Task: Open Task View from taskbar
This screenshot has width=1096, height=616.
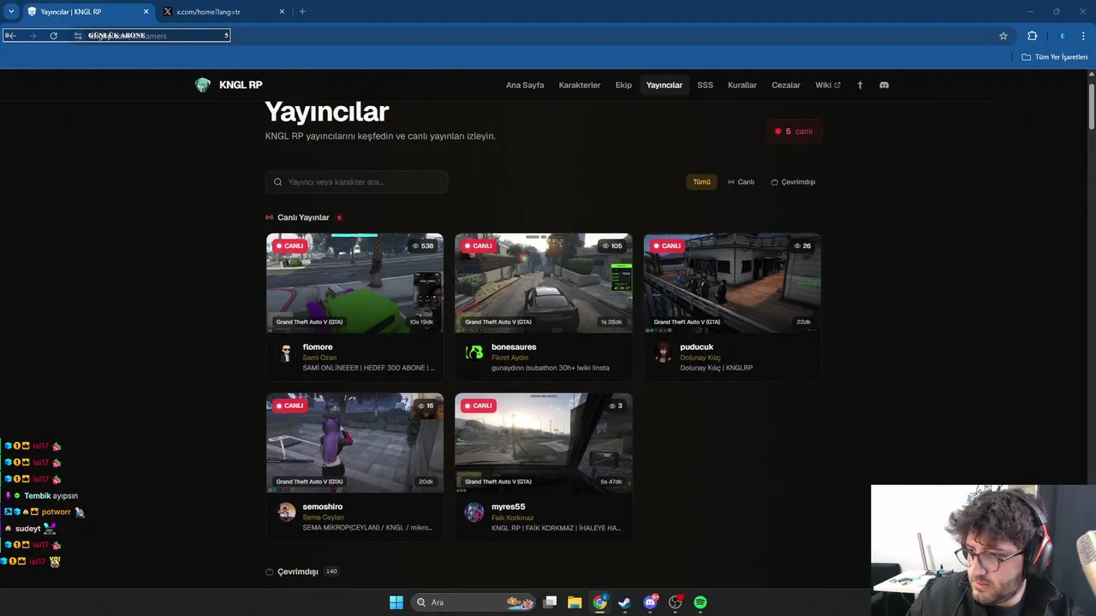Action: click(x=550, y=602)
